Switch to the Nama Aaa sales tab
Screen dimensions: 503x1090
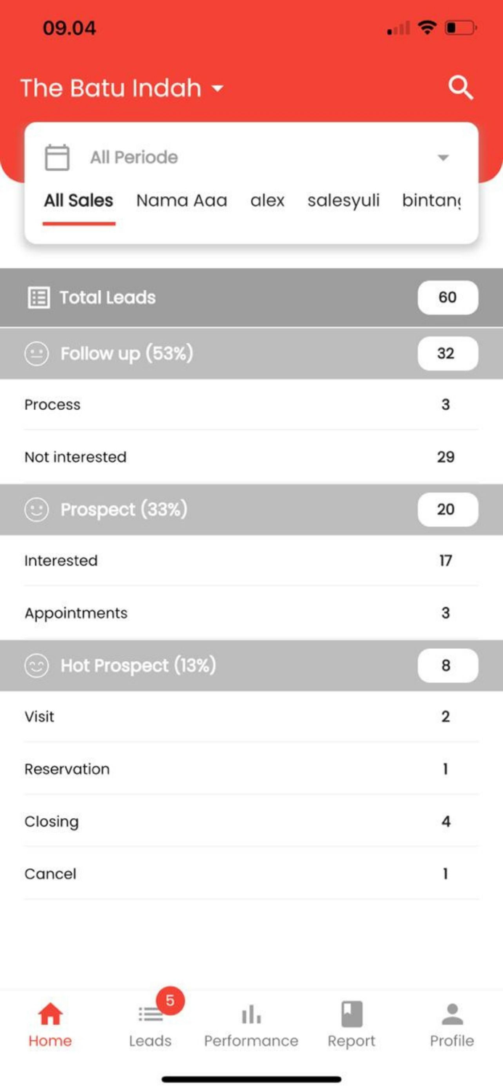tap(181, 201)
